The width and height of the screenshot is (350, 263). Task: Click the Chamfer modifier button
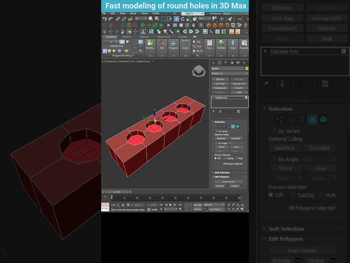pos(239,88)
